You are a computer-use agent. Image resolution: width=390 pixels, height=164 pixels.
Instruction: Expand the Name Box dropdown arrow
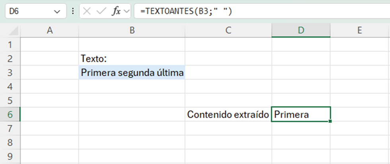(58, 12)
